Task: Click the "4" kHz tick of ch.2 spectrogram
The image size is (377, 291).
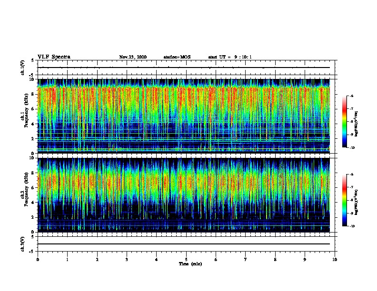Action: pyautogui.click(x=33, y=203)
